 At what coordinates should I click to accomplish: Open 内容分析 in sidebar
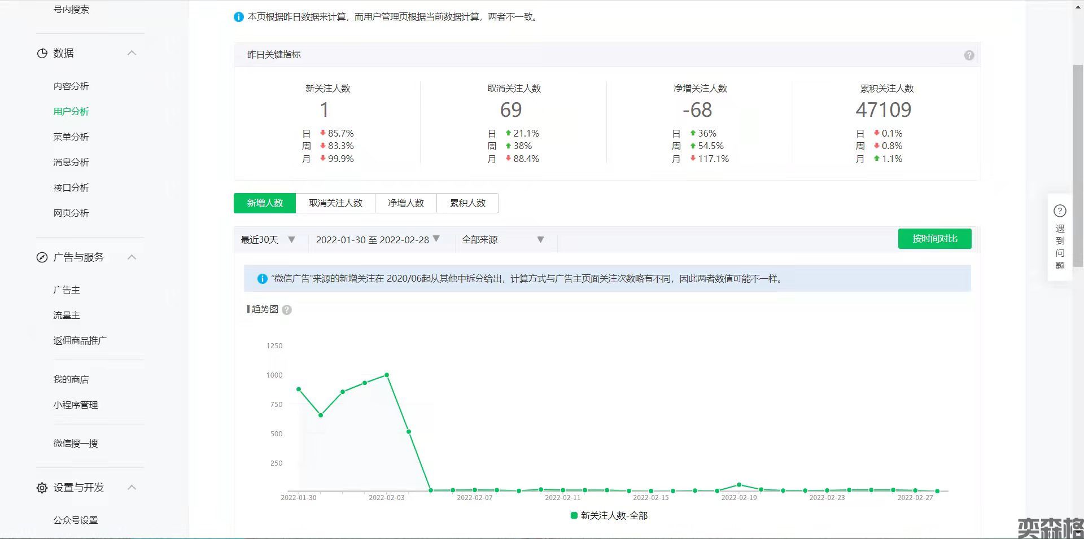click(x=71, y=86)
